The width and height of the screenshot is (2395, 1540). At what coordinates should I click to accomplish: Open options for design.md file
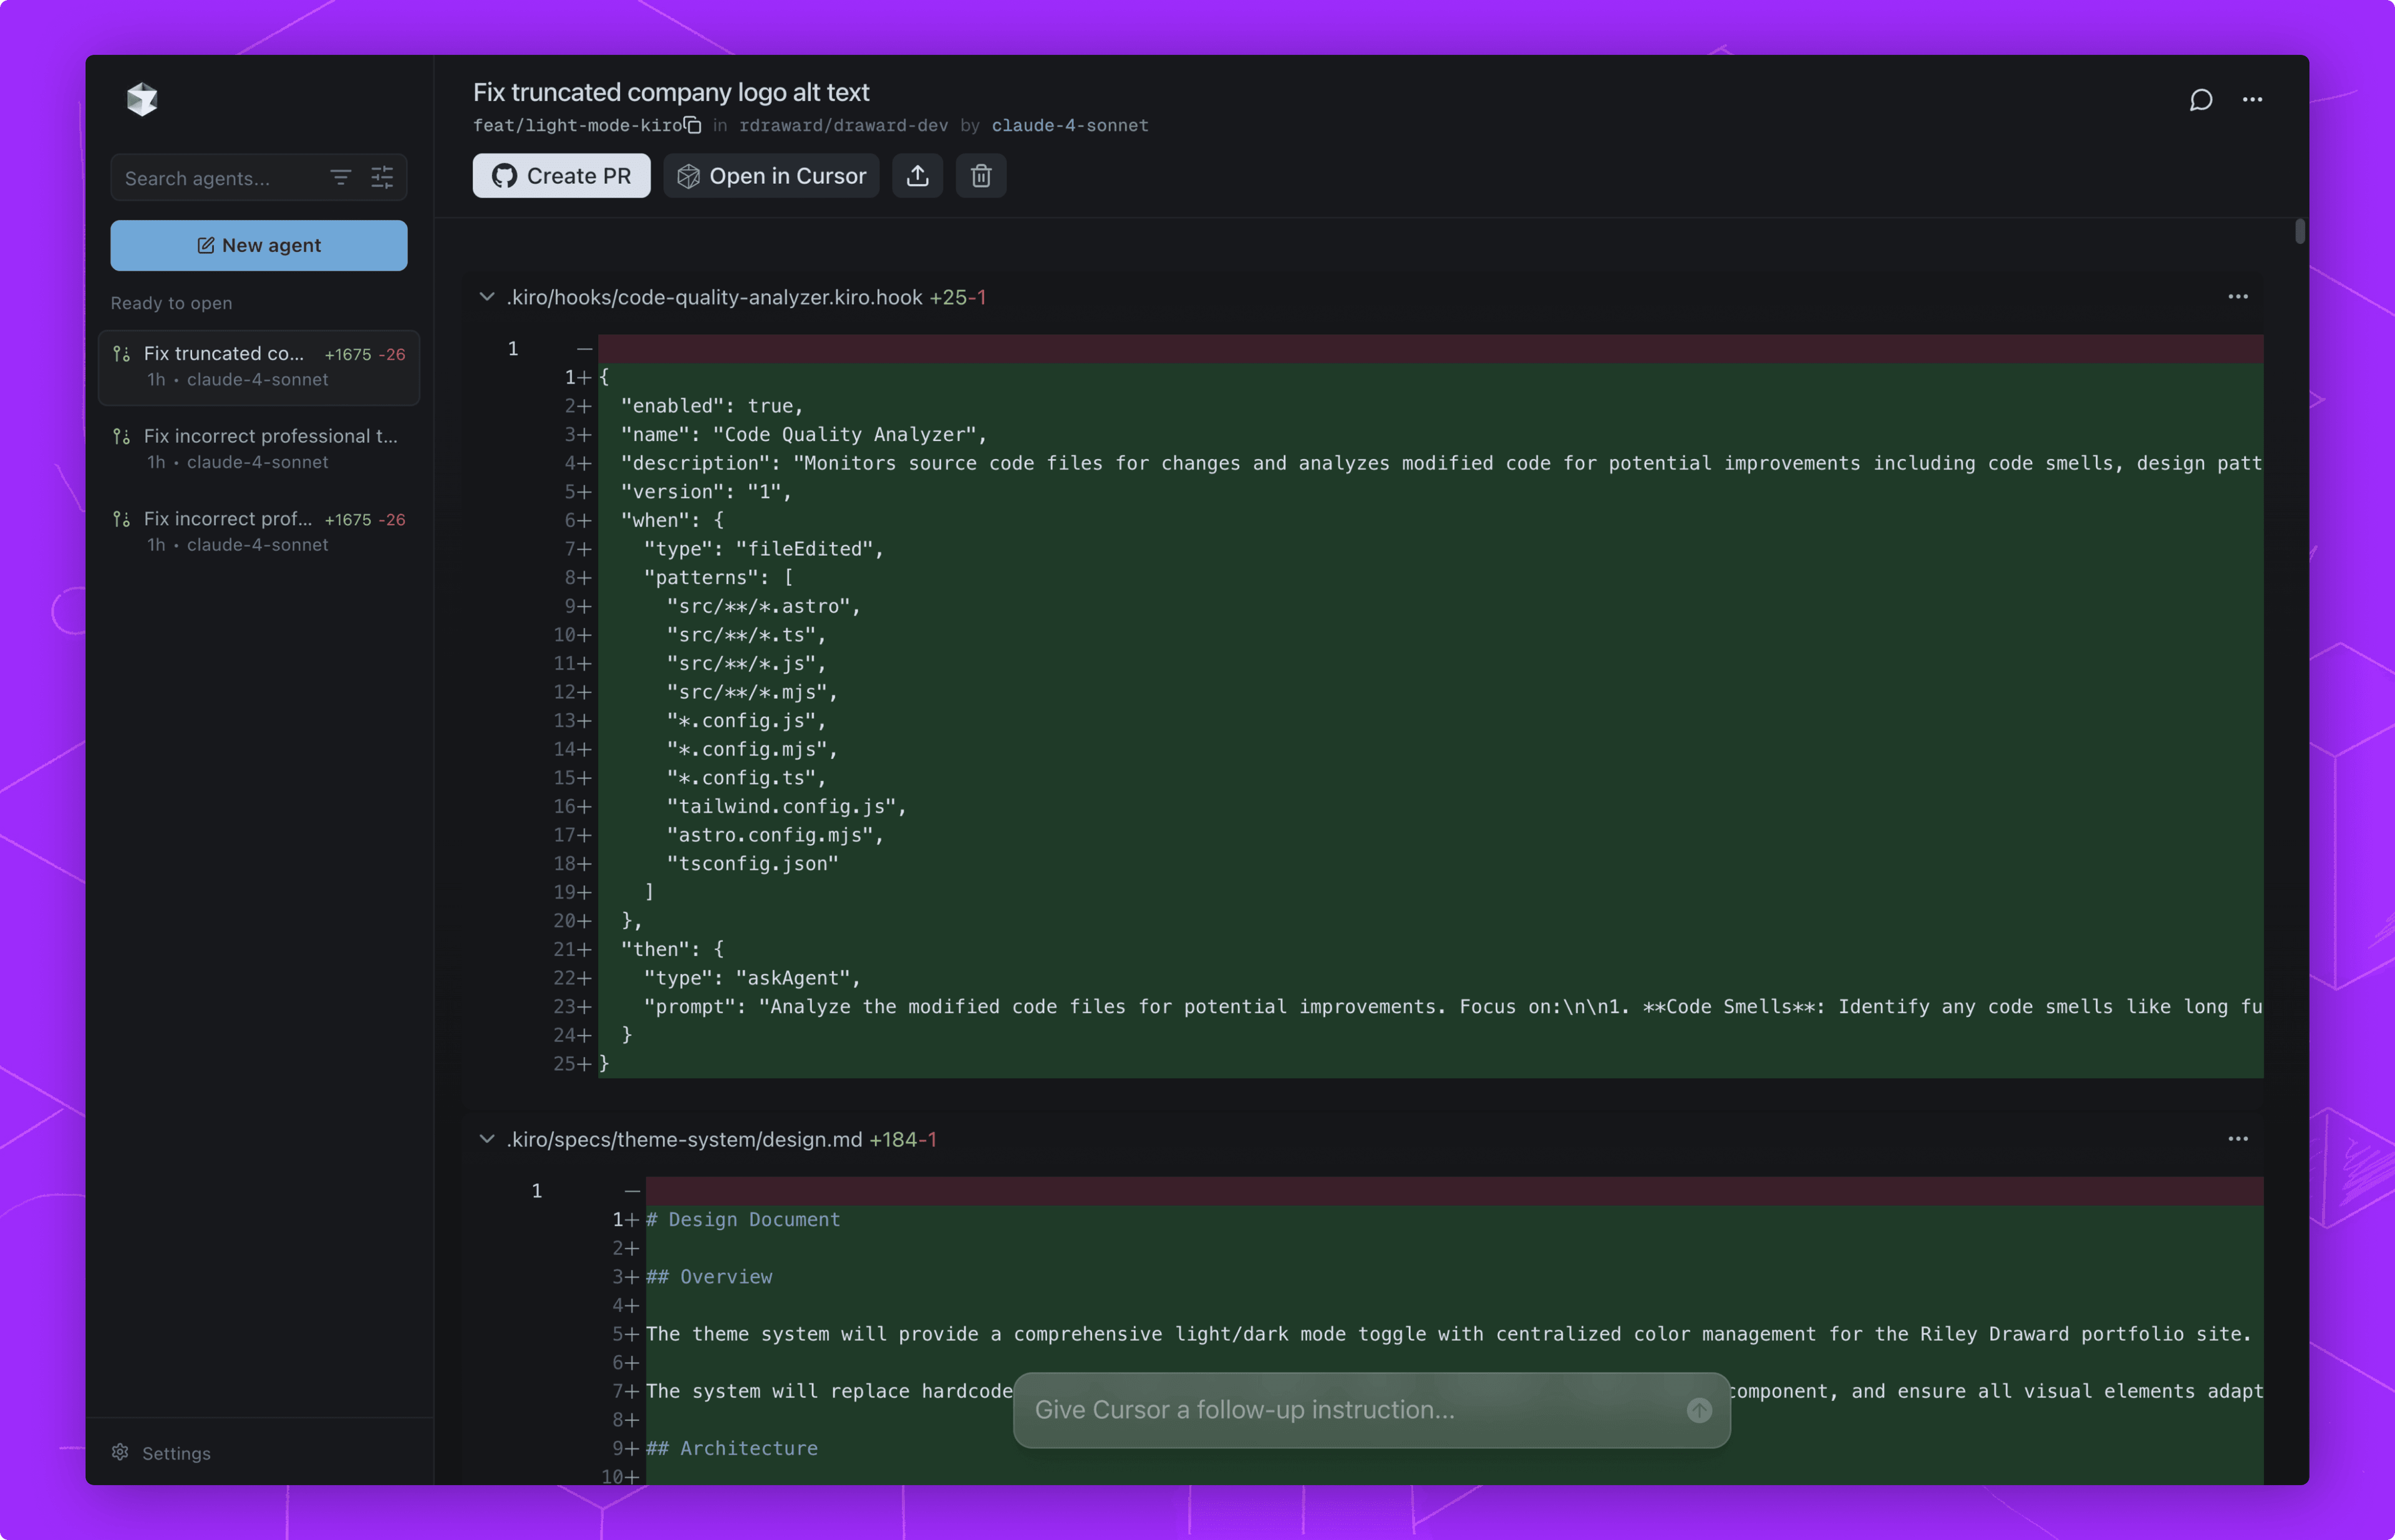click(2238, 1139)
